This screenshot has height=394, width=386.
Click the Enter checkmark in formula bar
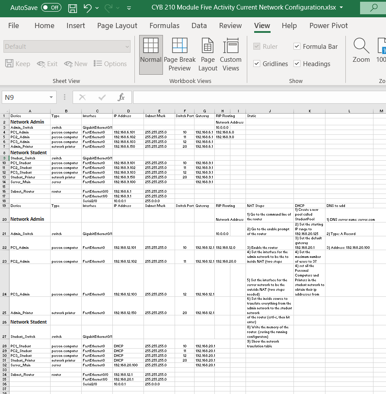[x=102, y=97]
